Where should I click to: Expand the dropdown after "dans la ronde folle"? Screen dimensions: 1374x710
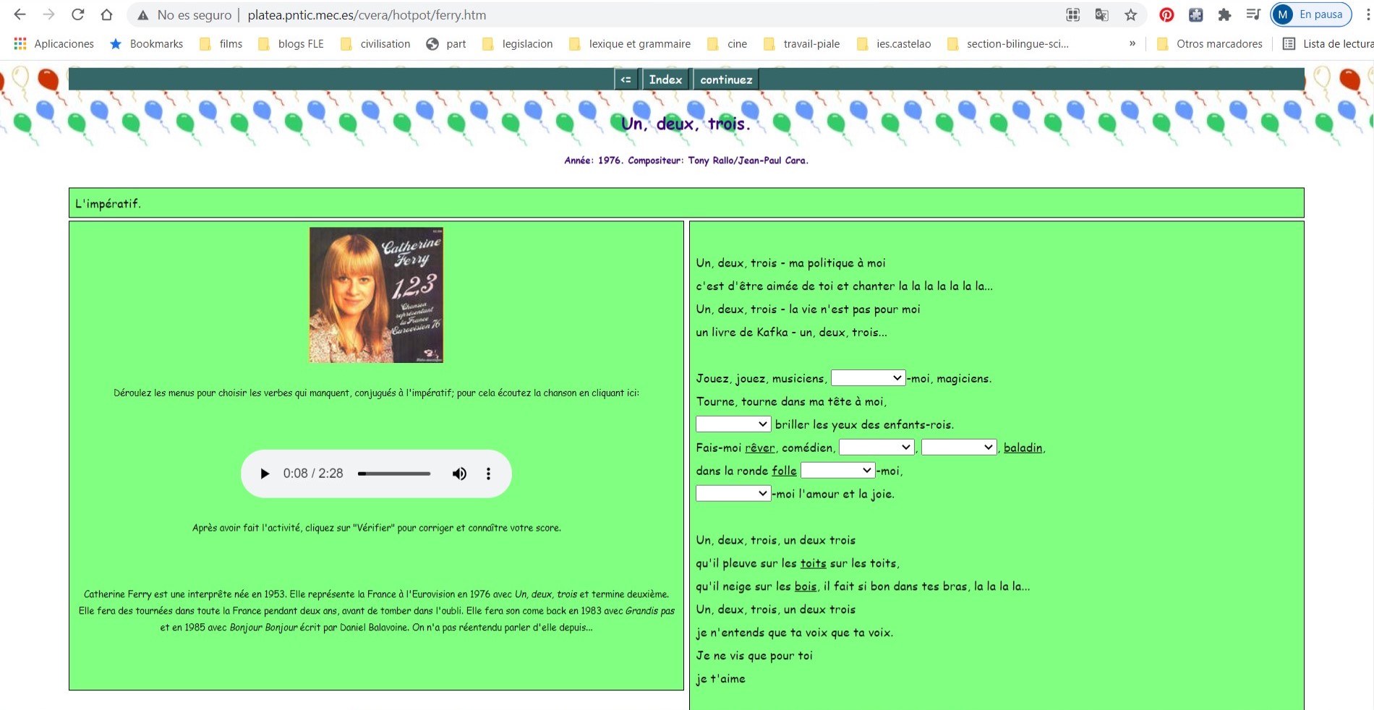click(x=837, y=471)
